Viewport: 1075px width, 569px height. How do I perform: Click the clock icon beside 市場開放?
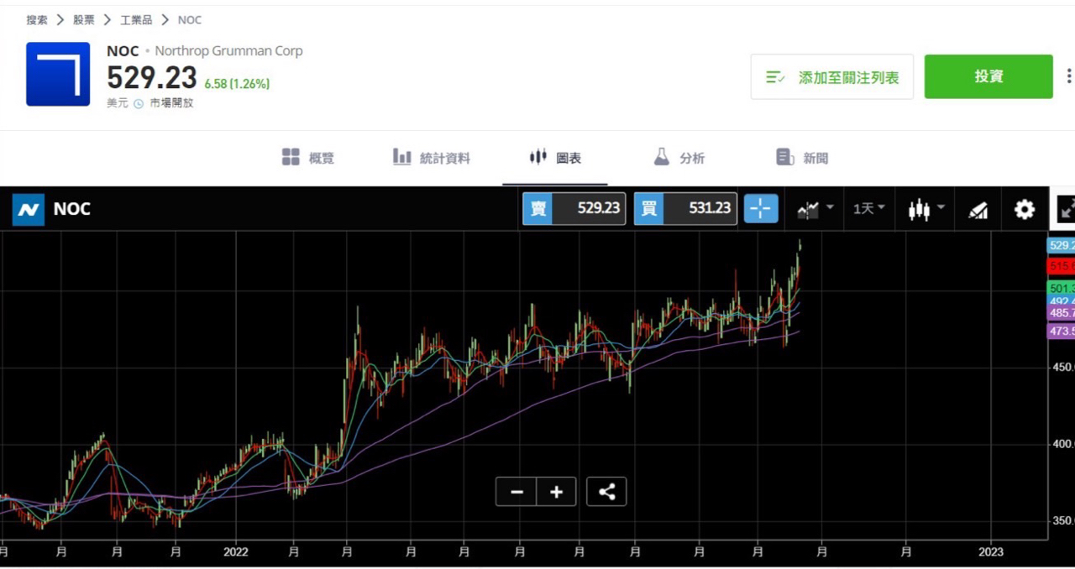[x=139, y=104]
